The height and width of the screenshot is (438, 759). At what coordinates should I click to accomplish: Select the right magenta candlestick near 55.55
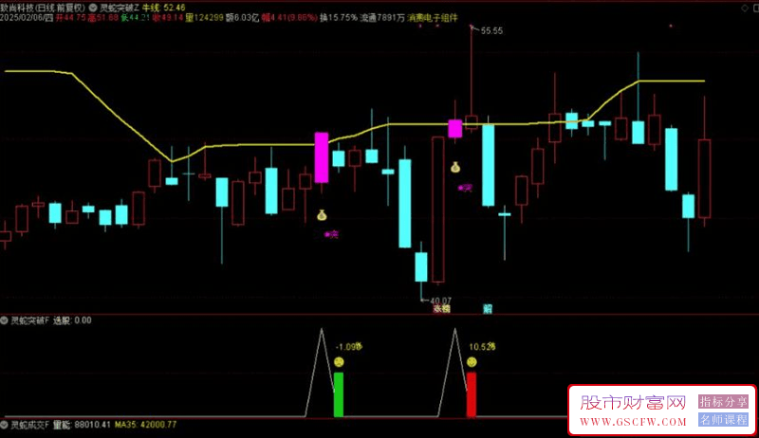455,129
